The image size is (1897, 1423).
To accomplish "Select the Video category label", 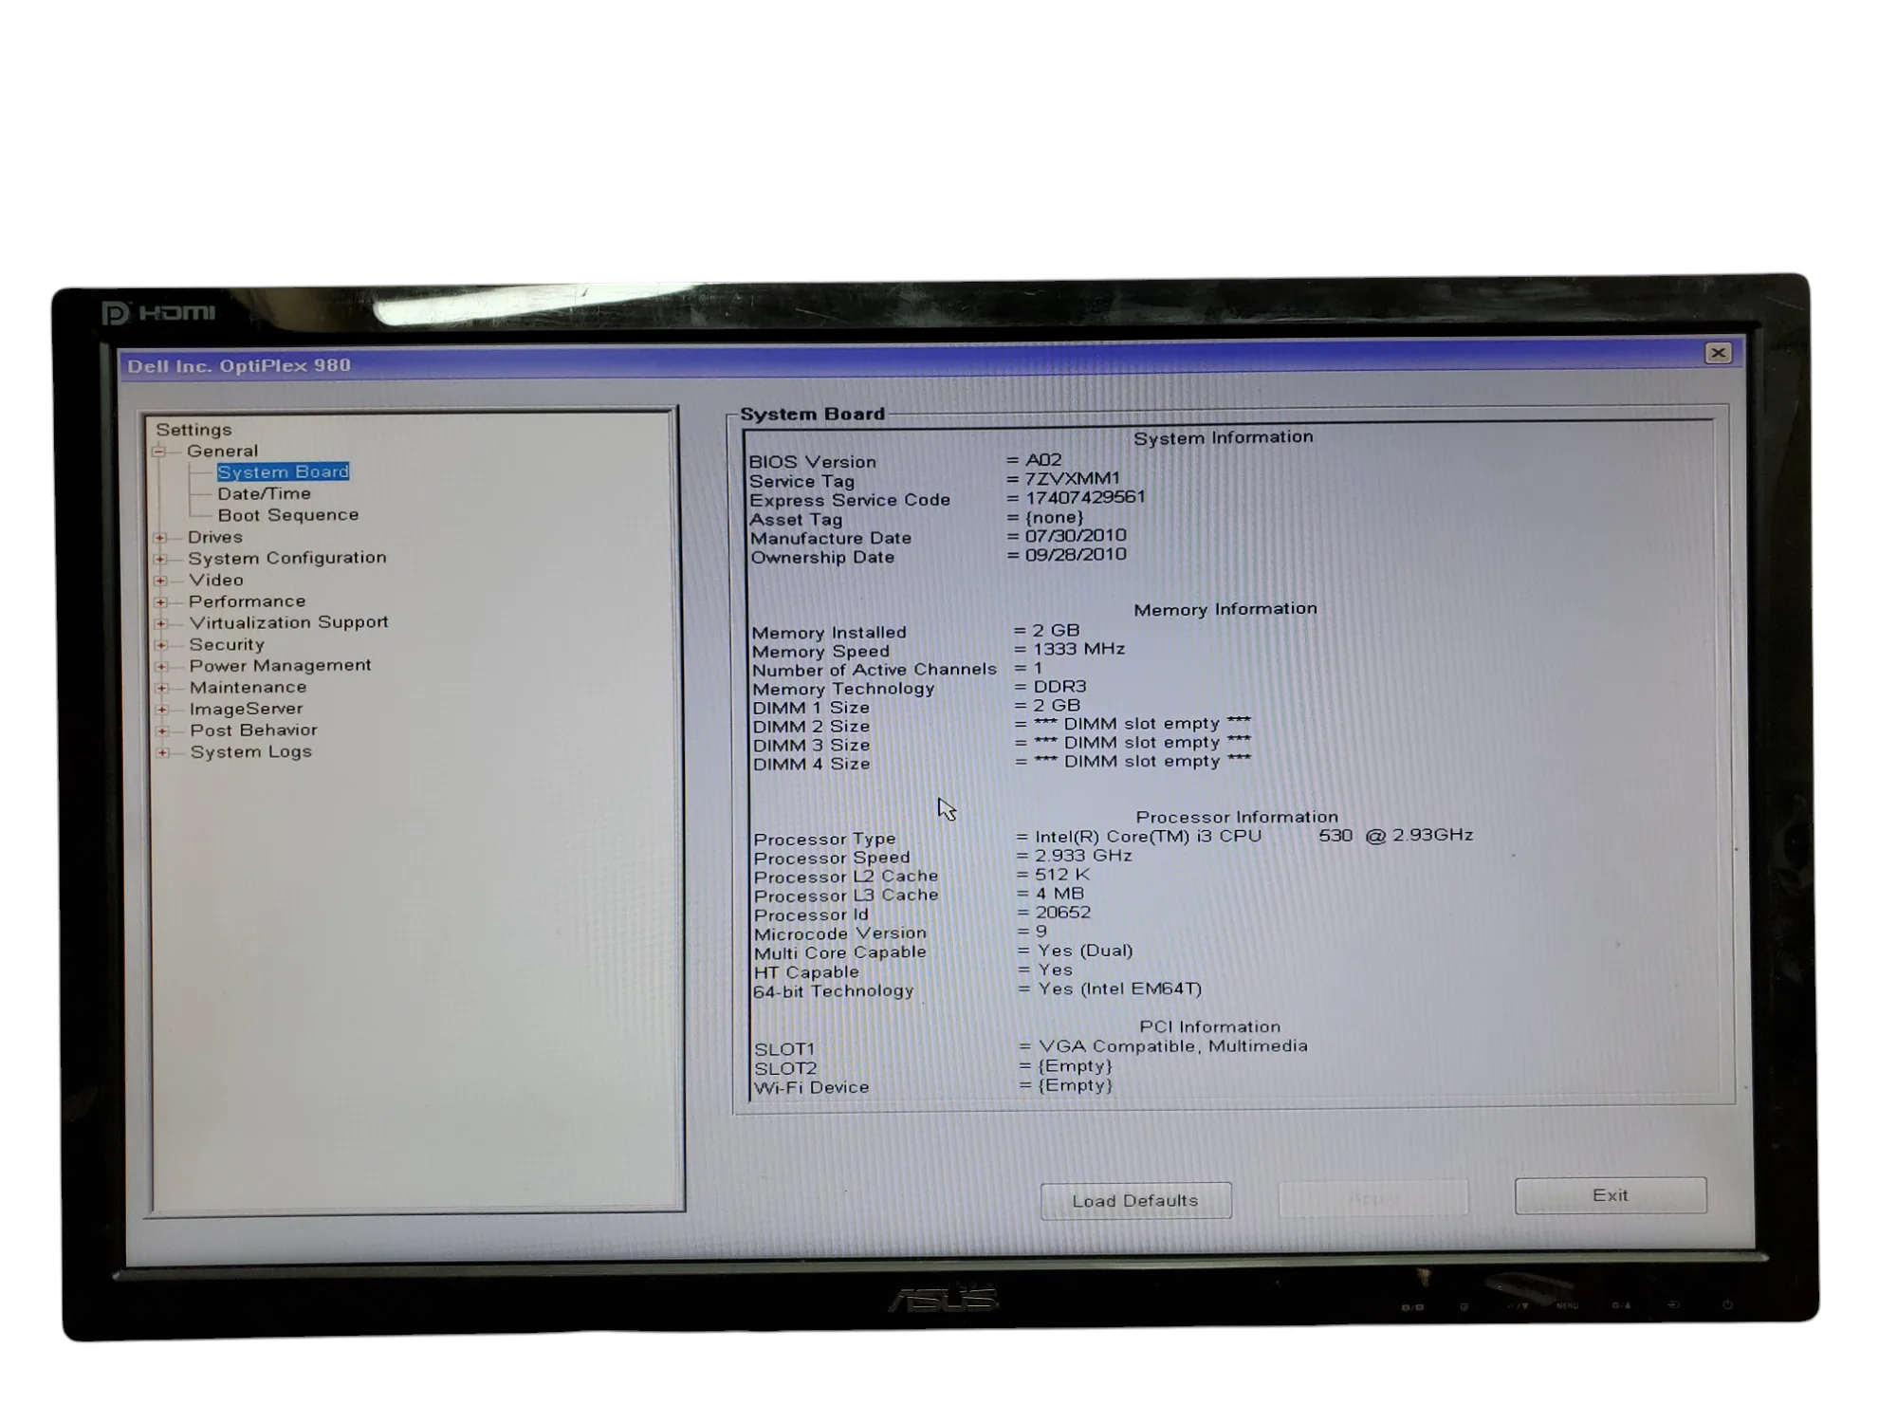I will pyautogui.click(x=216, y=580).
